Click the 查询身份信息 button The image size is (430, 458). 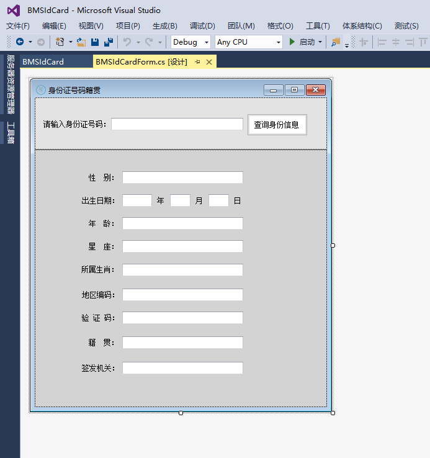pos(277,125)
